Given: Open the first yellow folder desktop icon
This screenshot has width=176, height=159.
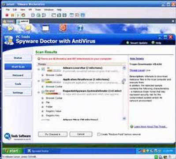Looking at the screenshot, I should coord(11,28).
